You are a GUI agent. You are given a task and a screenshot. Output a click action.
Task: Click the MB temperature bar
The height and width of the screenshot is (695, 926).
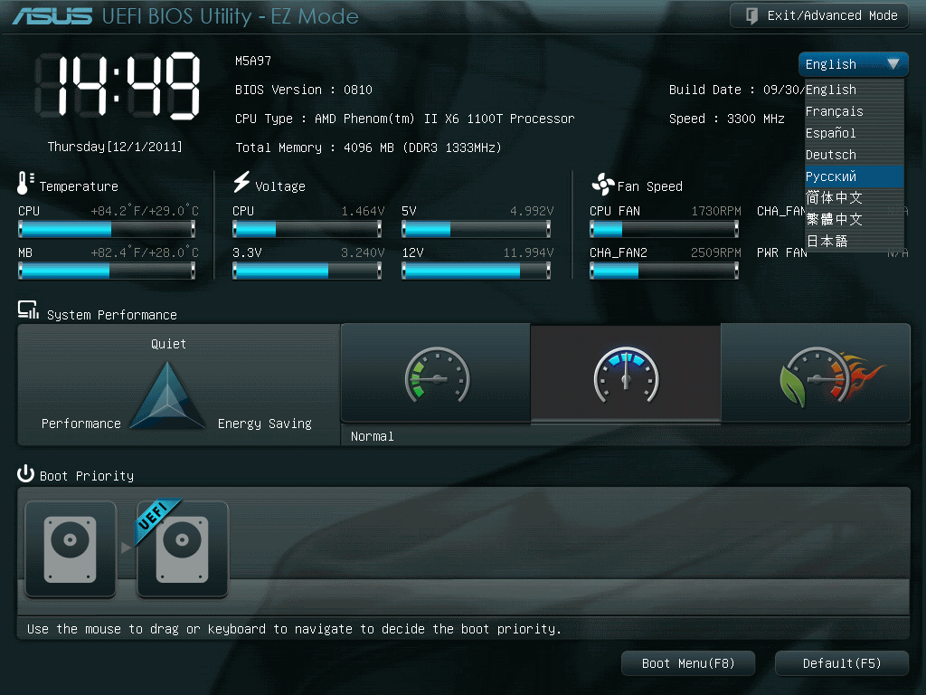tap(107, 271)
